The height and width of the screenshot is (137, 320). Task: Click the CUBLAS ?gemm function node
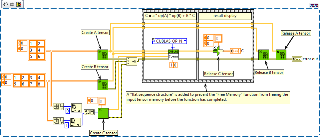click(x=173, y=55)
